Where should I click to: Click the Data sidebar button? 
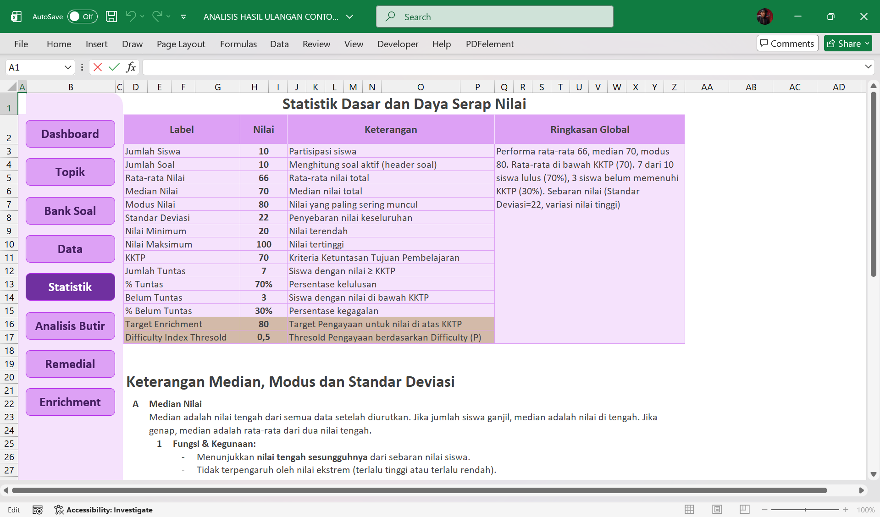[70, 249]
